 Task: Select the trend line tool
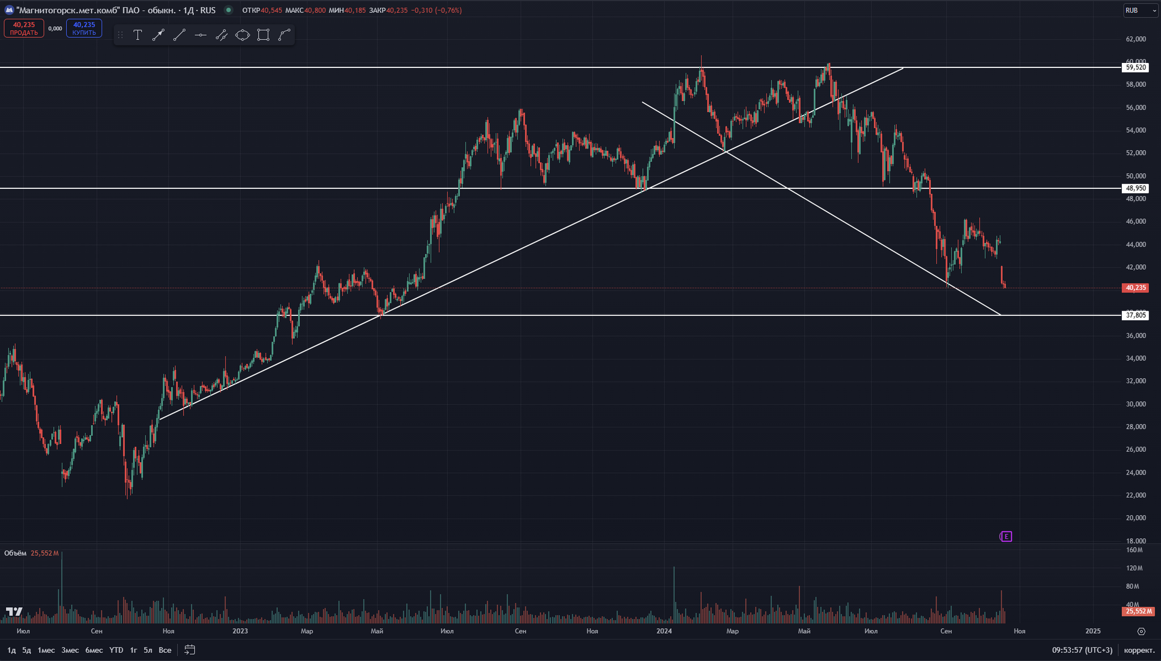coord(179,35)
